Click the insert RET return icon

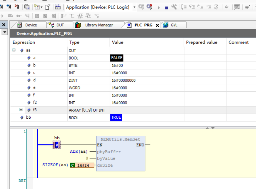pyautogui.click(x=19, y=16)
